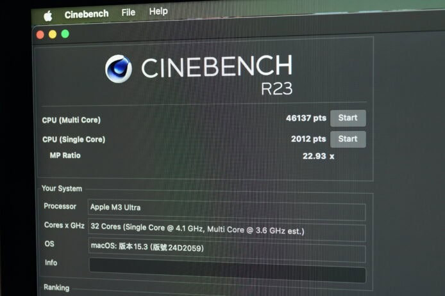445x296 pixels.
Task: Click the Ranking section header
Action: pos(56,288)
